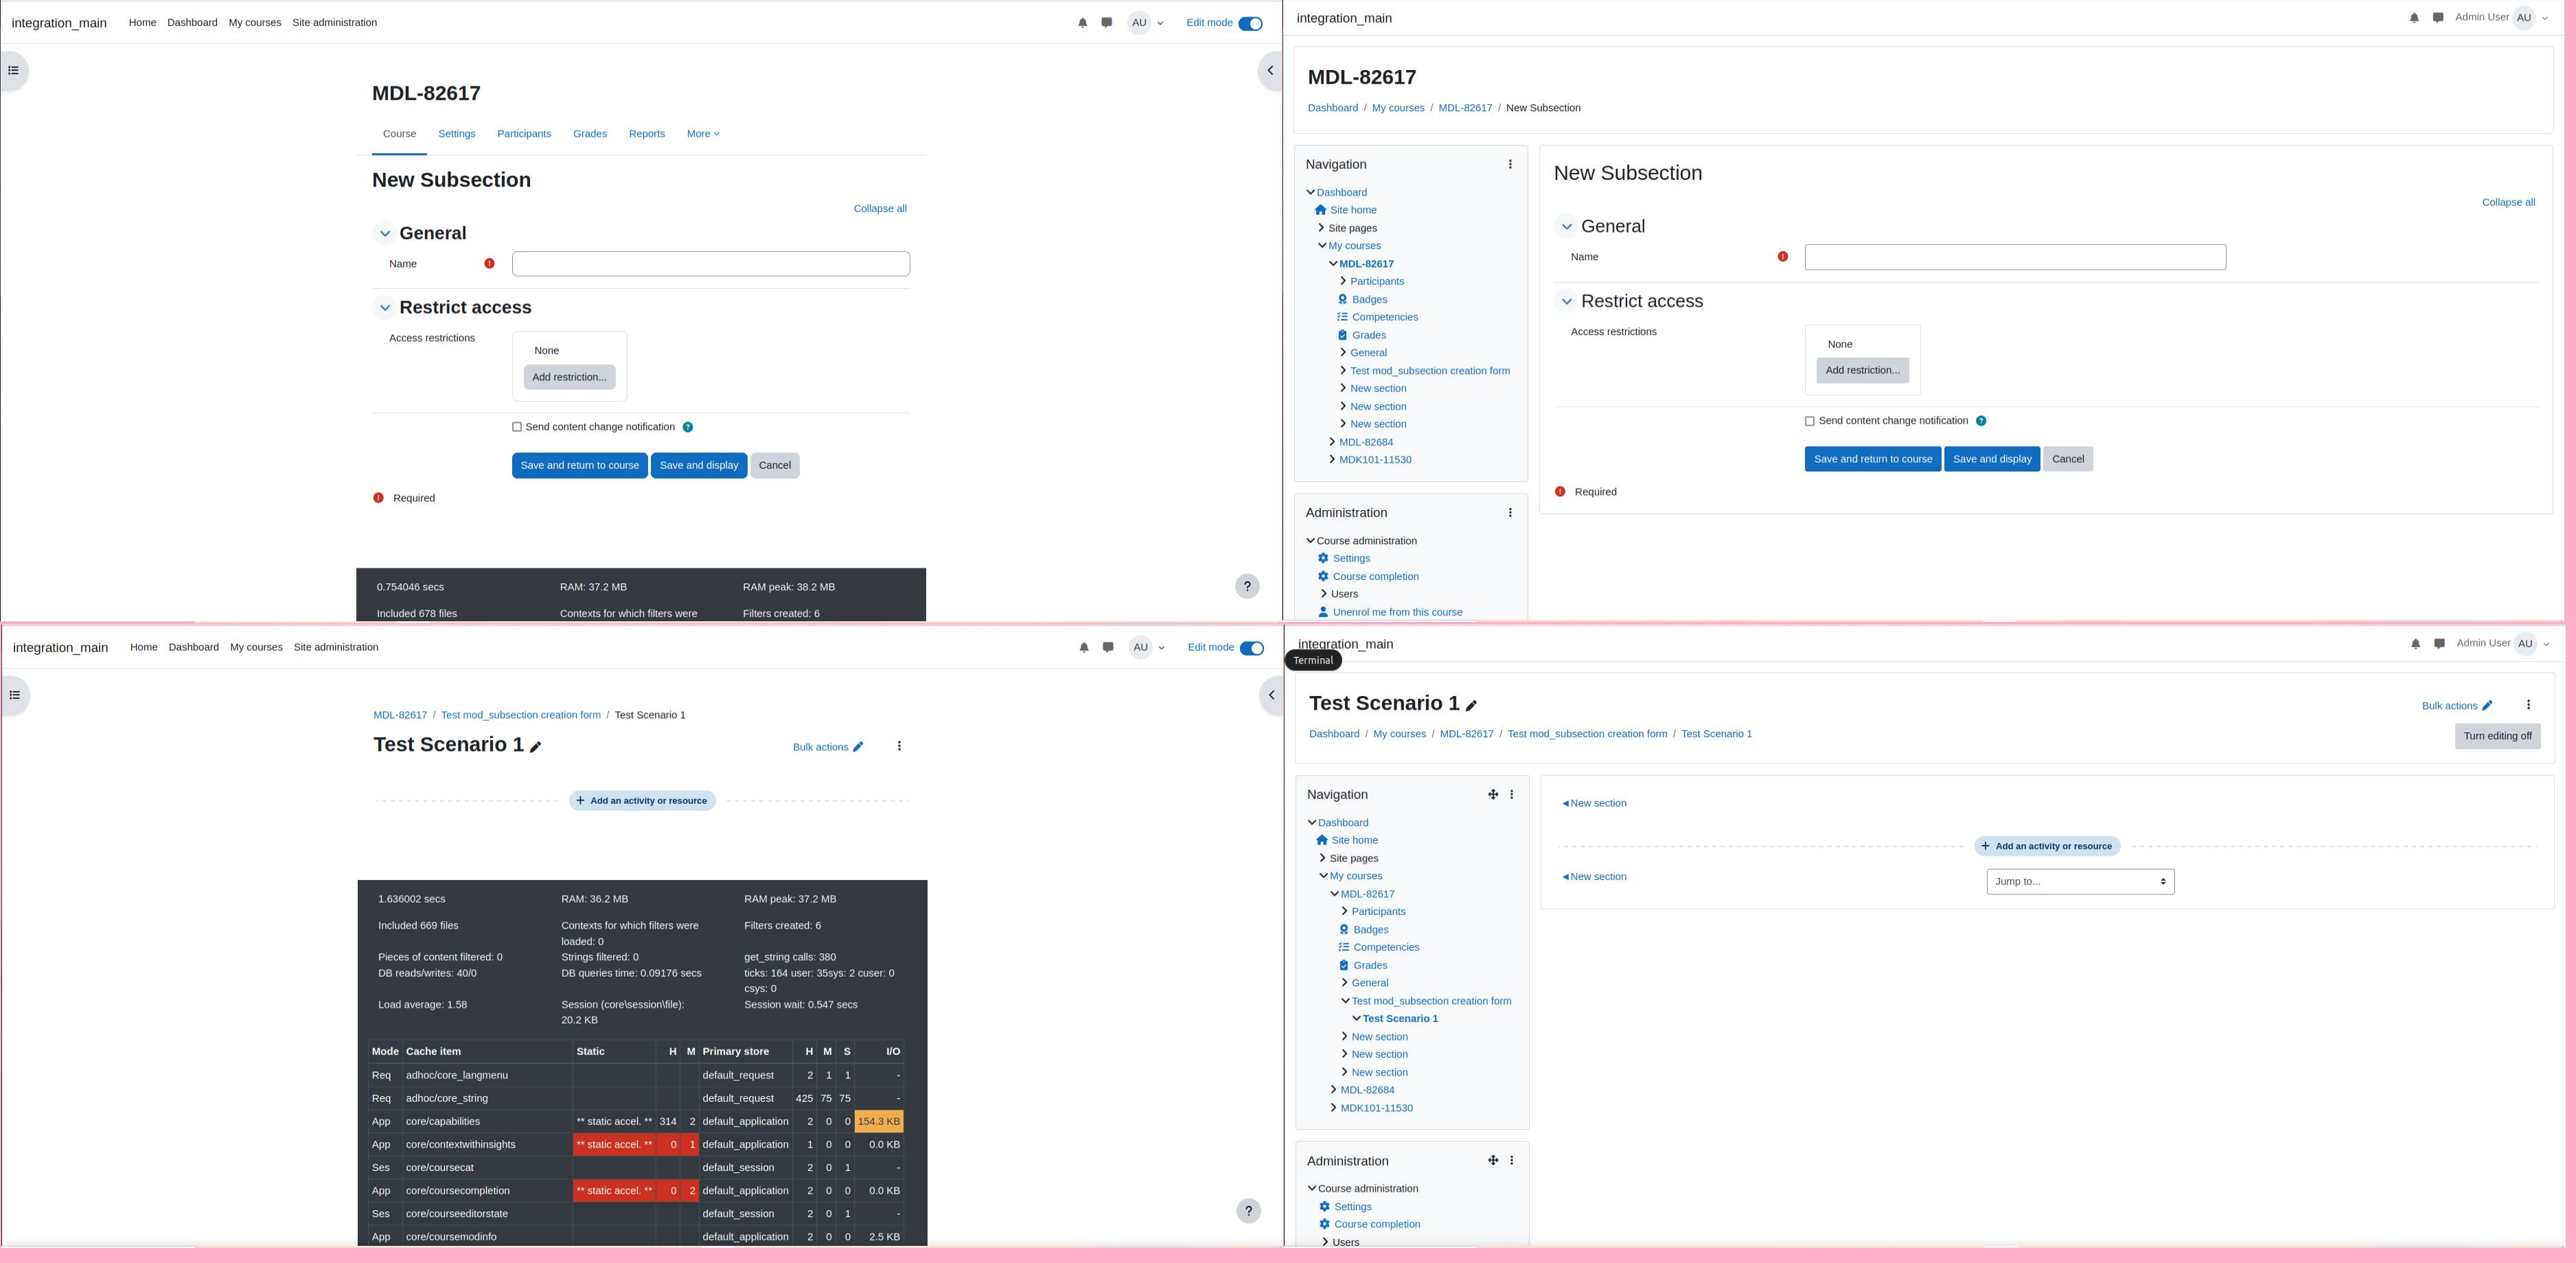The image size is (2576, 1263).
Task: Click move icon of Administration block, bottom-right pane
Action: [1493, 1161]
